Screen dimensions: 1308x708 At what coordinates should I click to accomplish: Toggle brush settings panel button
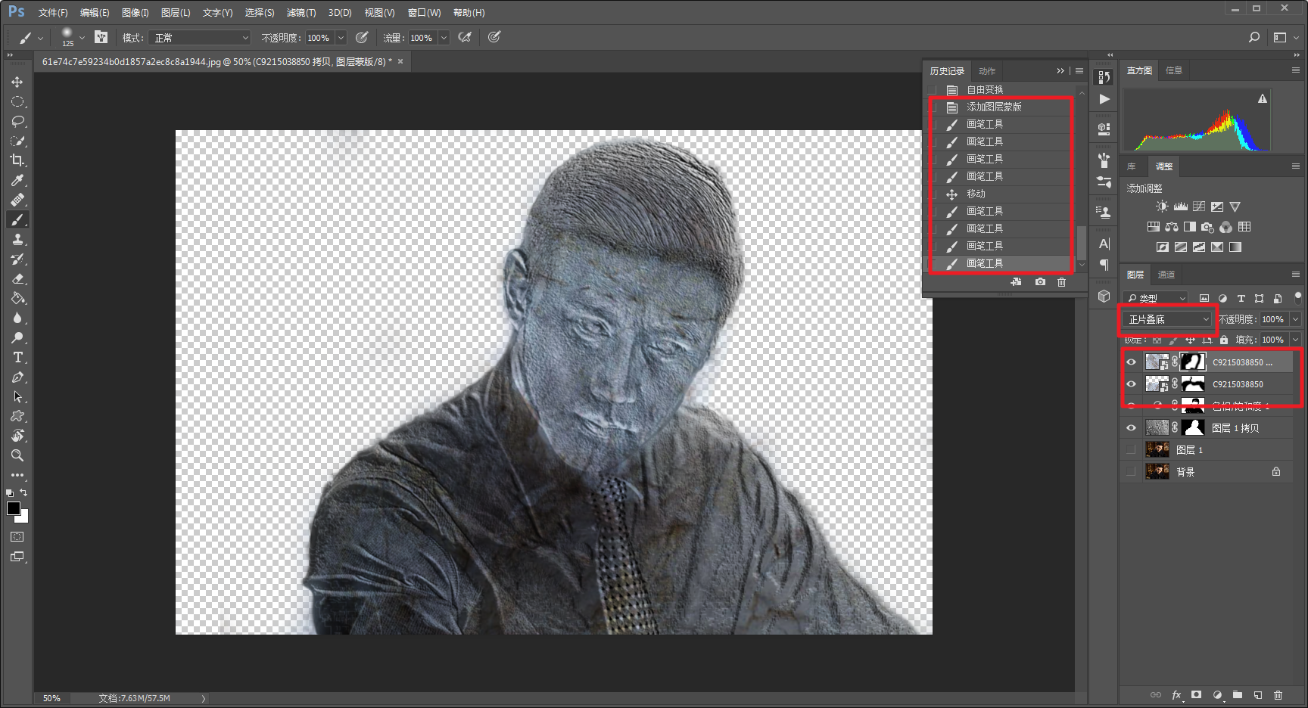pyautogui.click(x=101, y=37)
